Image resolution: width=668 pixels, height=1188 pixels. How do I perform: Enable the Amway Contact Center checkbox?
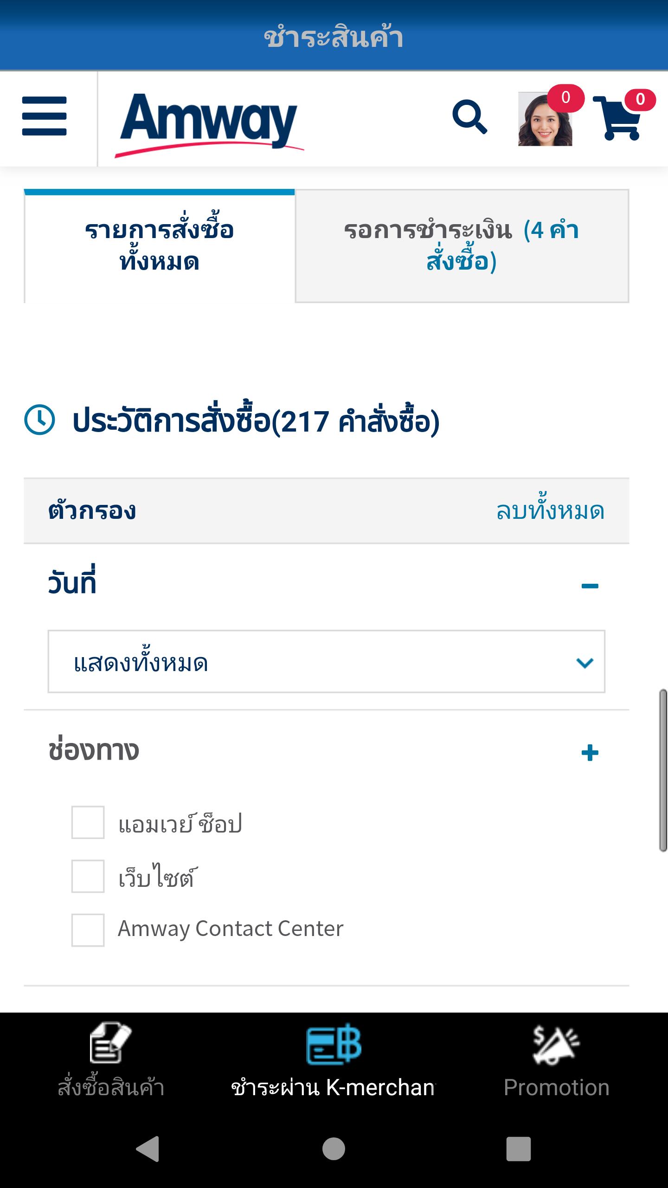88,930
